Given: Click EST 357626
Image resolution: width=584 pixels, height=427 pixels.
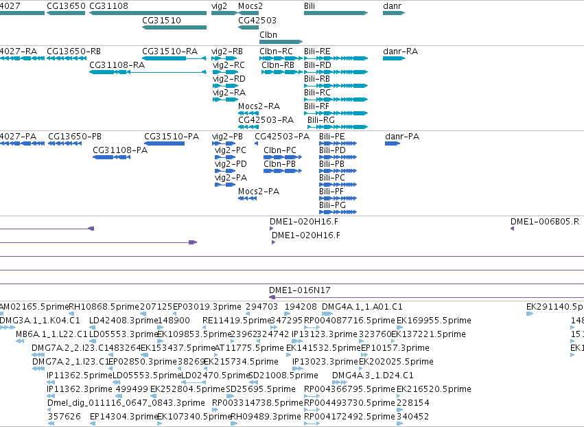Looking at the screenshot, I should (51, 424).
